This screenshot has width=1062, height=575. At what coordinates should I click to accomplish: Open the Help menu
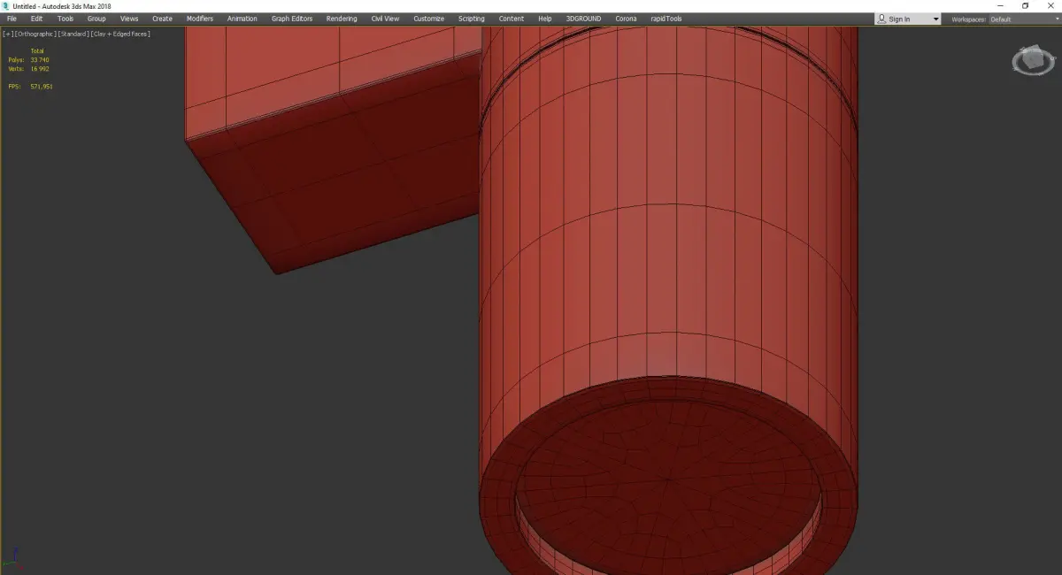click(545, 19)
